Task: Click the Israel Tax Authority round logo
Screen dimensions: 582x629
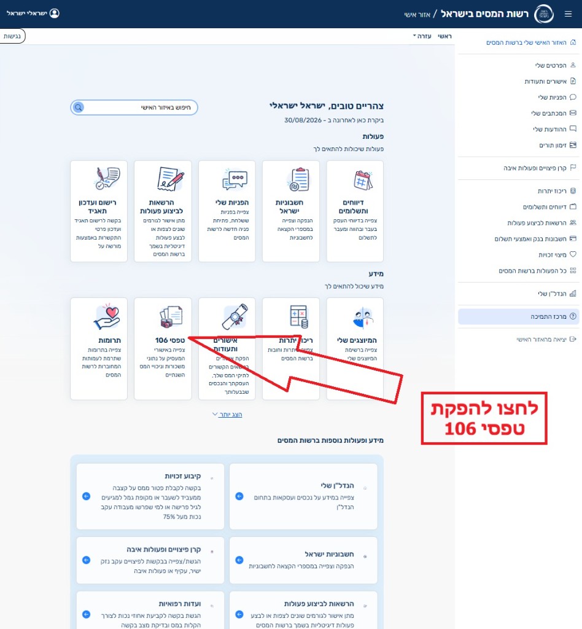Action: click(x=544, y=14)
